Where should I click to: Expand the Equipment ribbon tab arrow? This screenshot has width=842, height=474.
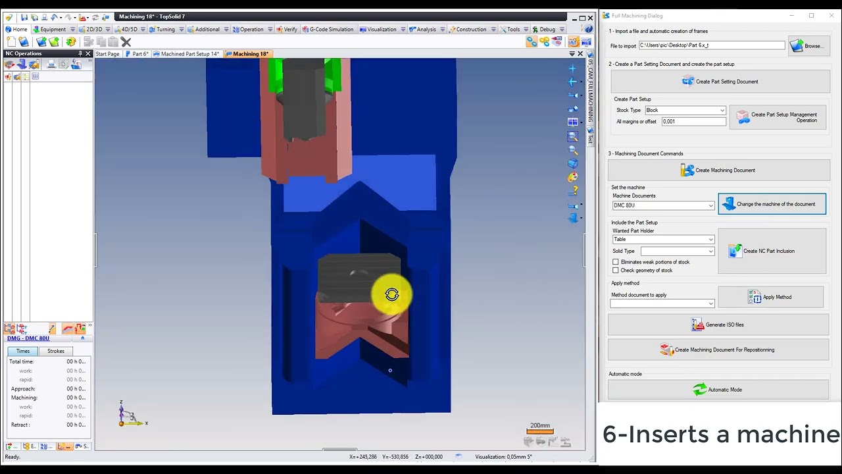[72, 29]
